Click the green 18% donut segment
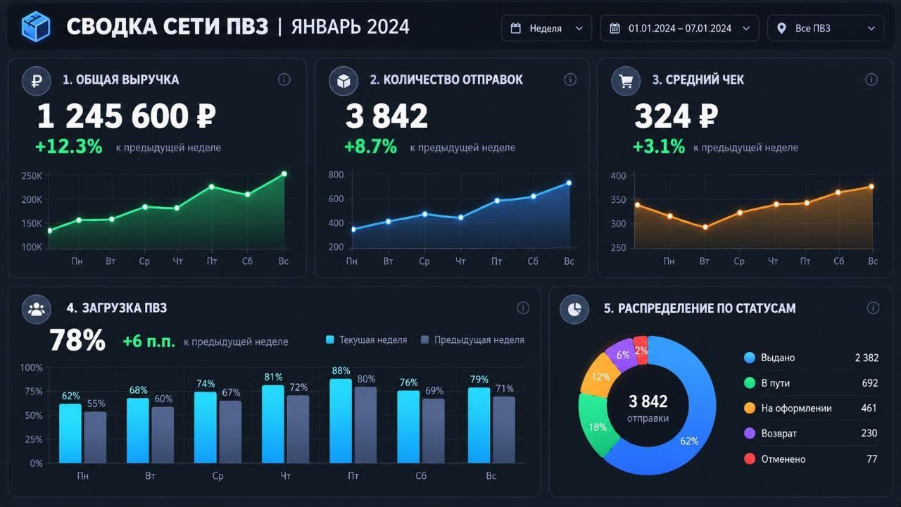 [x=596, y=425]
